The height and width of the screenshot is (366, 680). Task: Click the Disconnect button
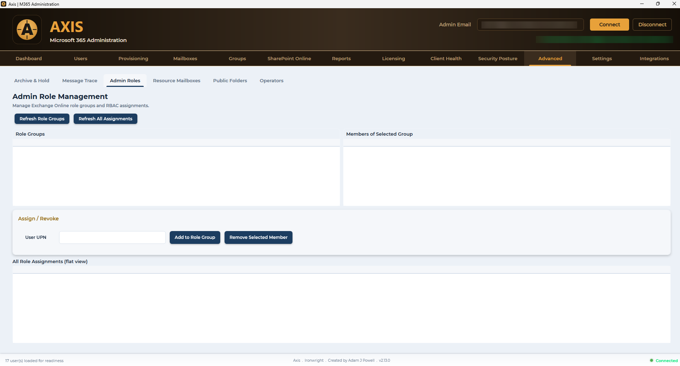[x=652, y=25]
